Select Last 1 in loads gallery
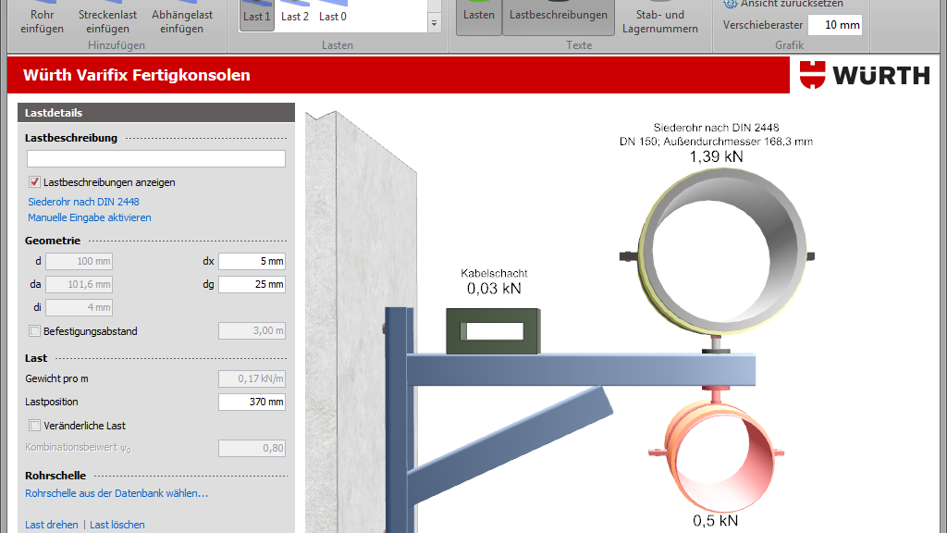947x533 pixels. [257, 15]
